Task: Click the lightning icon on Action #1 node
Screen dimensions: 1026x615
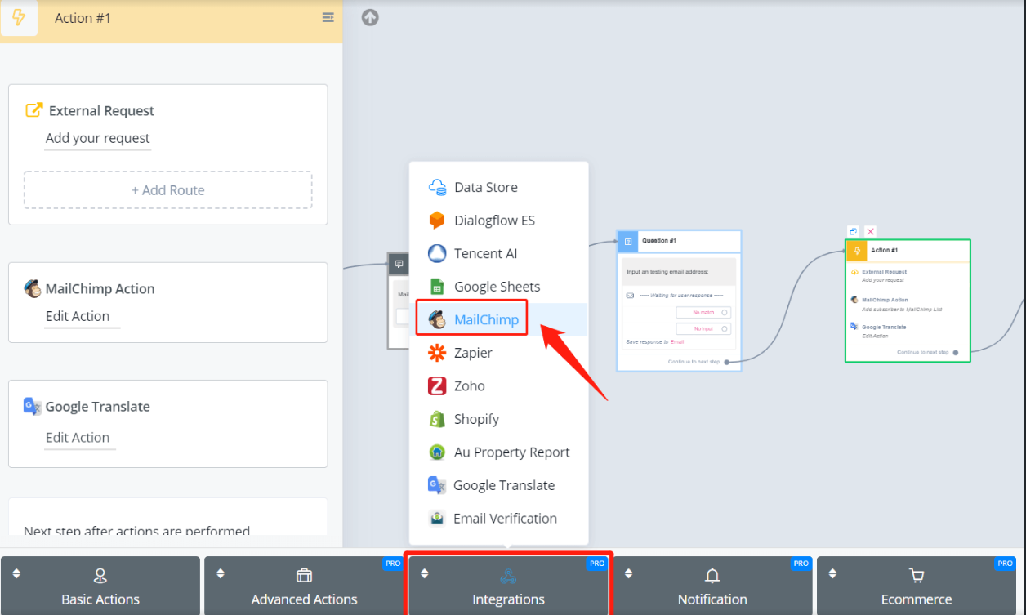Action: [856, 251]
